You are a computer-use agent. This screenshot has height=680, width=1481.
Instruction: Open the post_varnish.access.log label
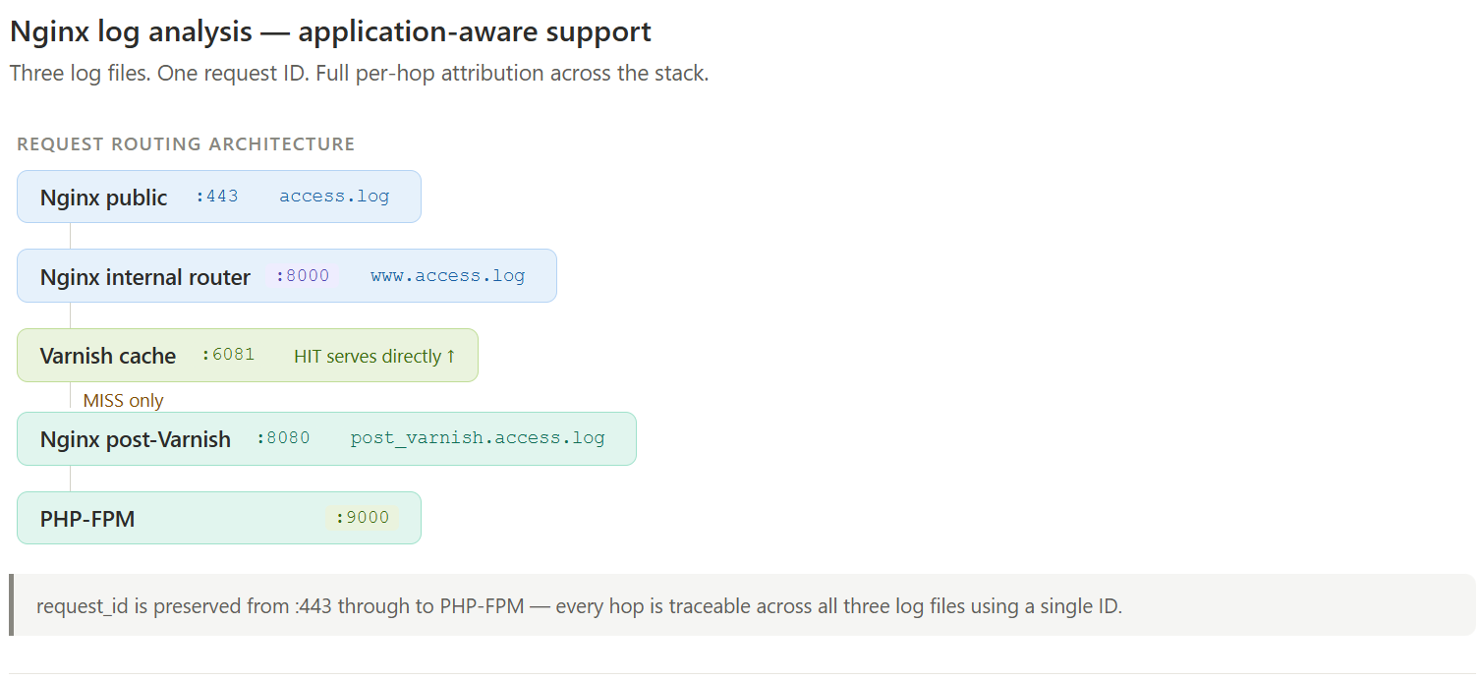(478, 438)
